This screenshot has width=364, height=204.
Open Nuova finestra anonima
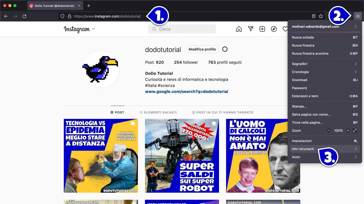[325, 54]
